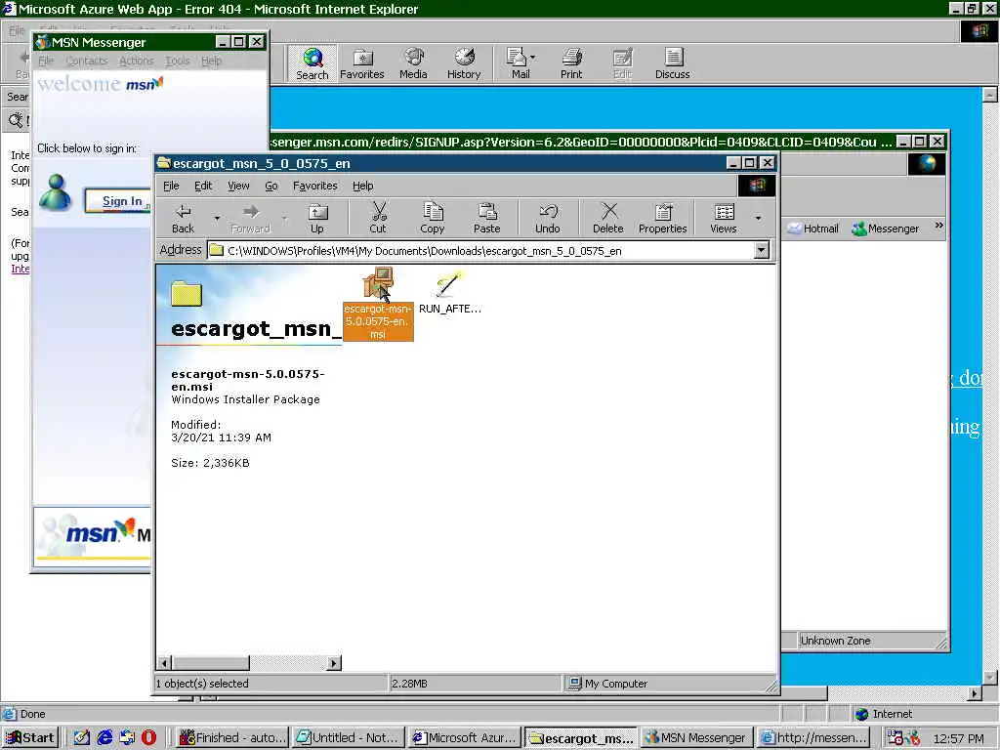Click Messenger link in popup links bar
1000x750 pixels.
click(886, 229)
